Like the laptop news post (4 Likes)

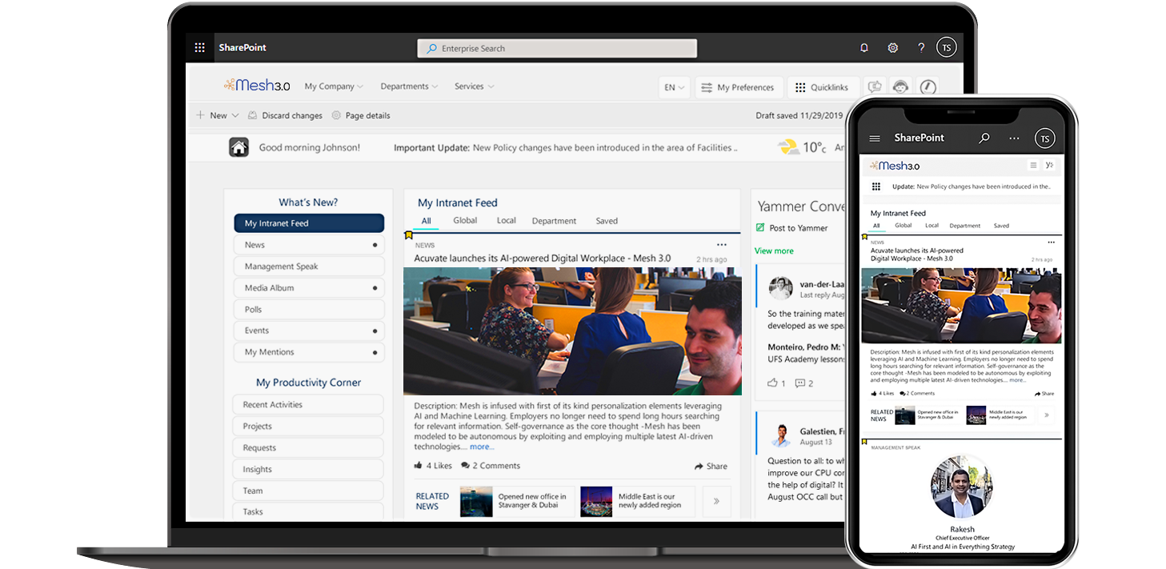pos(433,466)
